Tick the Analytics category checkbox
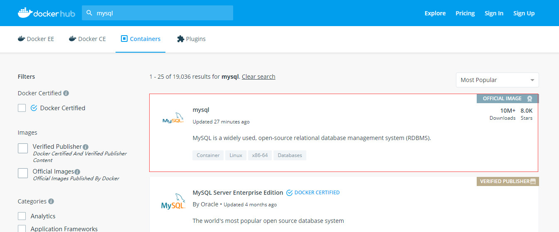Image resolution: width=559 pixels, height=232 pixels. [x=22, y=216]
